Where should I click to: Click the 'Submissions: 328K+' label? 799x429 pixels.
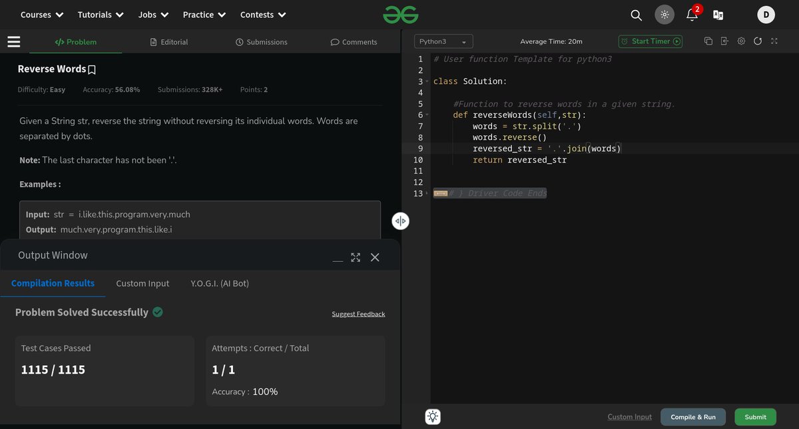pyautogui.click(x=190, y=89)
